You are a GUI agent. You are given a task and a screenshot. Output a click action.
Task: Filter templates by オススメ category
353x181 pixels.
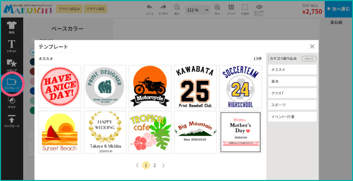pos(292,69)
